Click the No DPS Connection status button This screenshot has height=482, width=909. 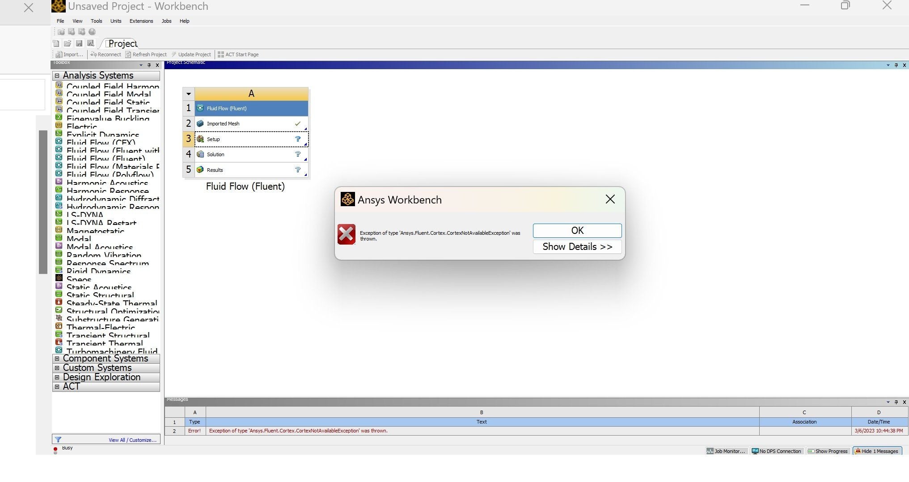777,451
